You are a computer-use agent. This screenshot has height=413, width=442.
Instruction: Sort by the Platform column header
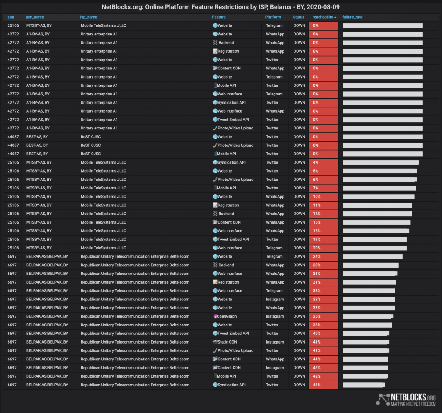[x=273, y=17]
